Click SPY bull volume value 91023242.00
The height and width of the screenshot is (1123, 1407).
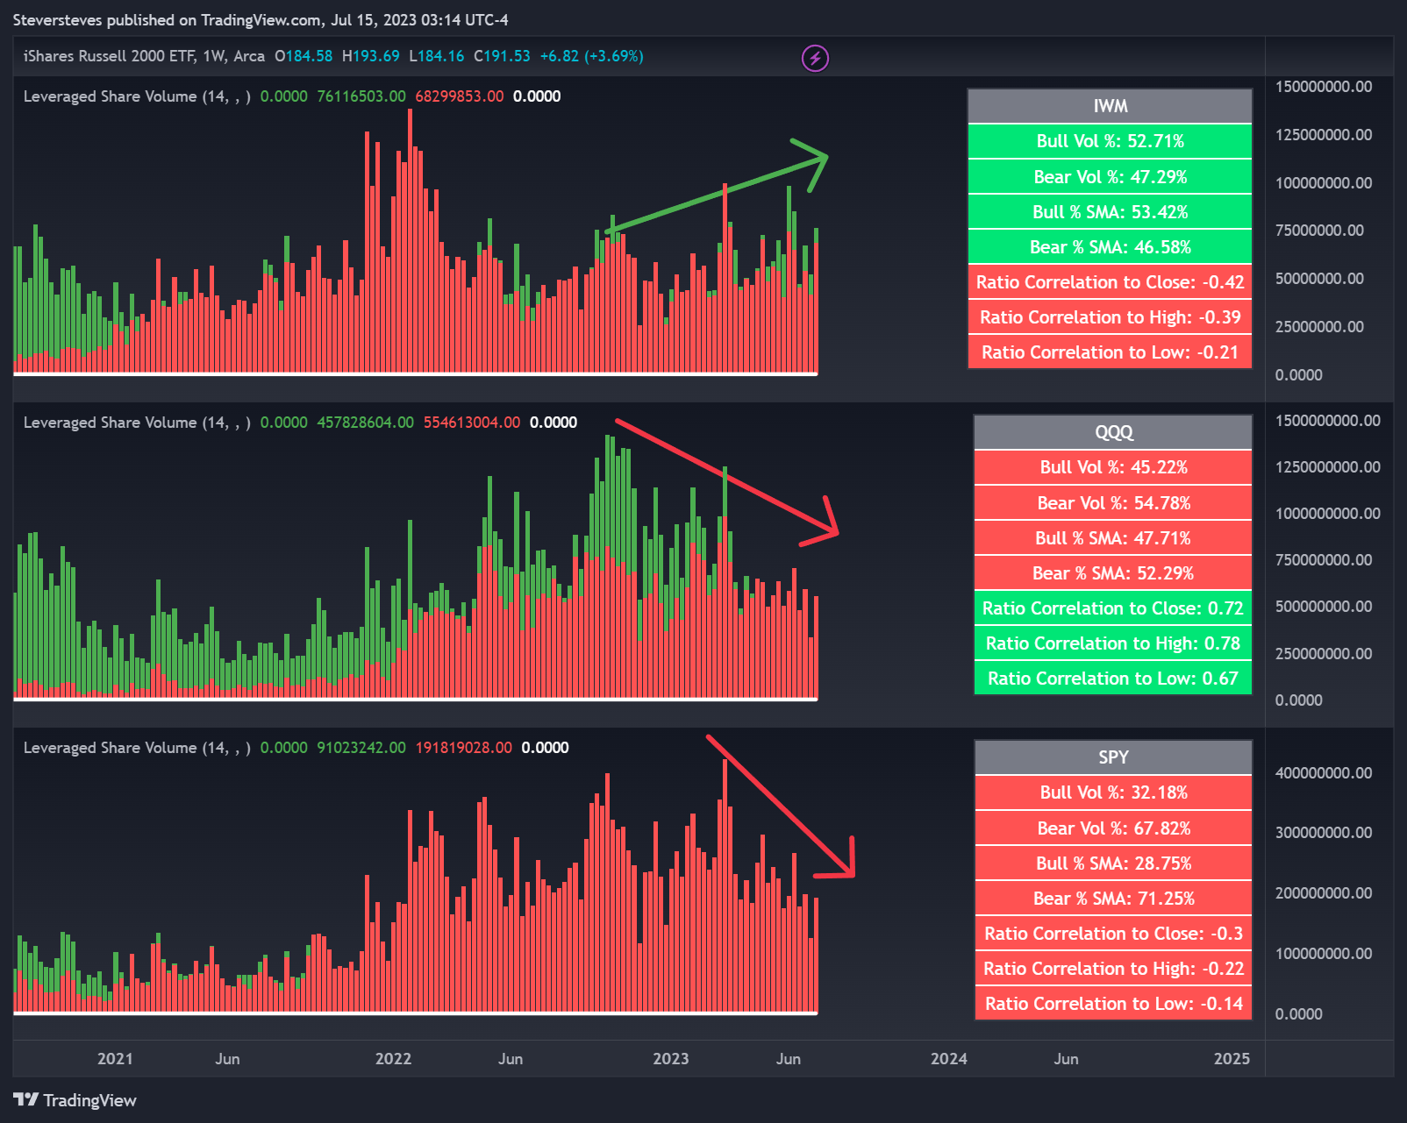[x=361, y=748]
